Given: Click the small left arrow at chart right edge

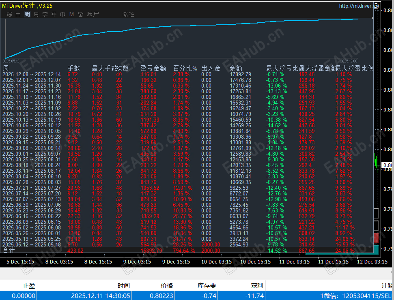Looking at the screenshot, I should [x=372, y=18].
